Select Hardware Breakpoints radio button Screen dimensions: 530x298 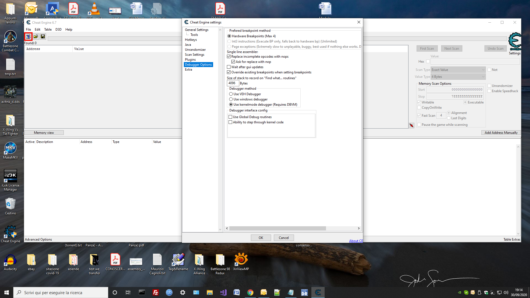[229, 36]
